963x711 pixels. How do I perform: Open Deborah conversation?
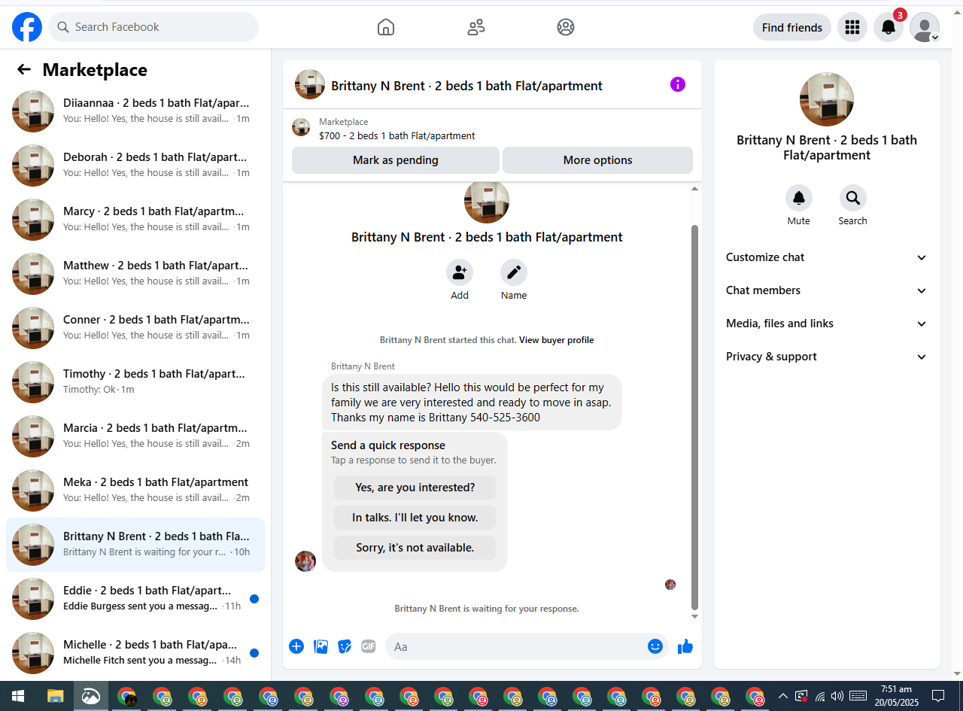pyautogui.click(x=135, y=166)
